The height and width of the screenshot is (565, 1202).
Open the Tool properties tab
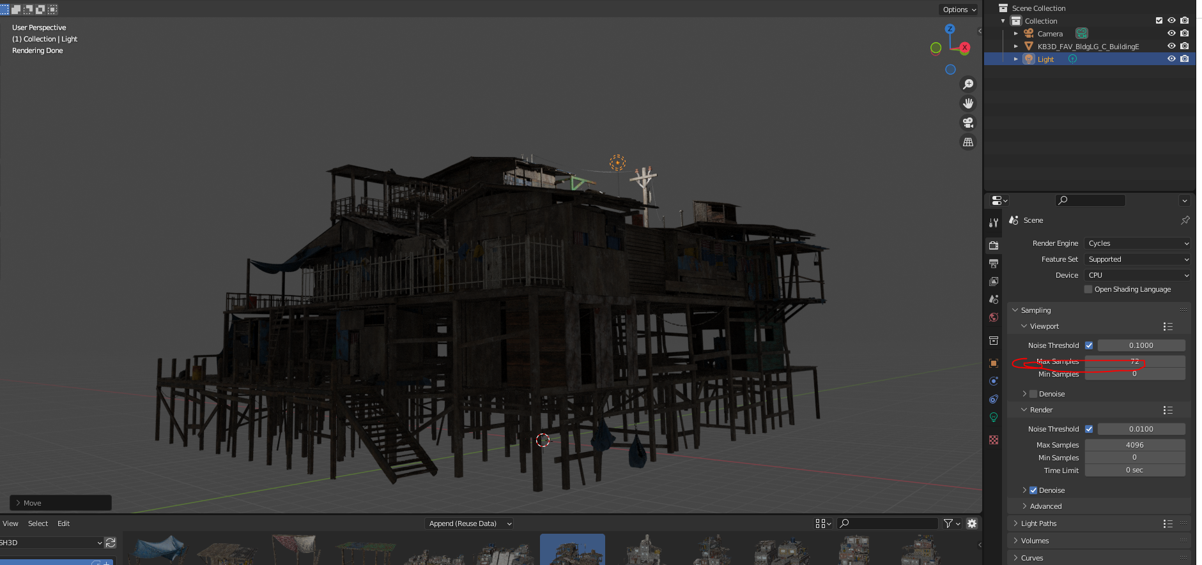(x=994, y=223)
